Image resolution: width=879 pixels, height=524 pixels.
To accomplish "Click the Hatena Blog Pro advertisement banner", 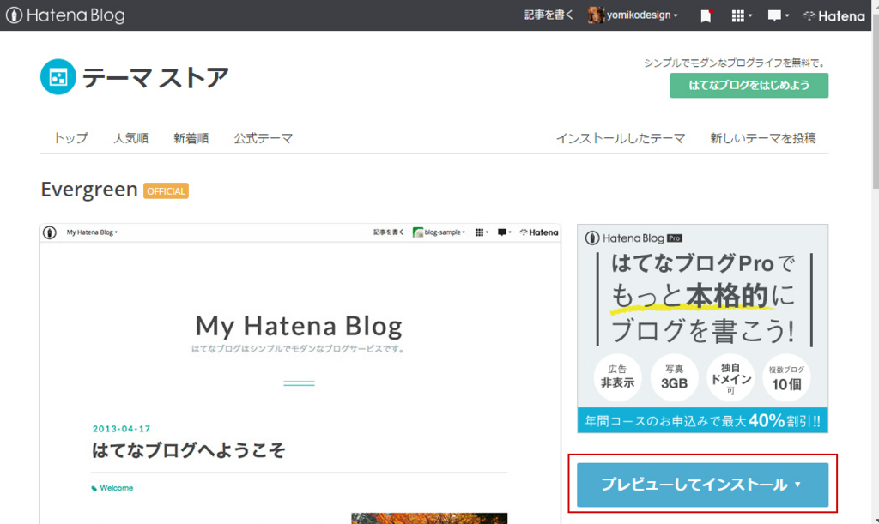I will point(702,328).
